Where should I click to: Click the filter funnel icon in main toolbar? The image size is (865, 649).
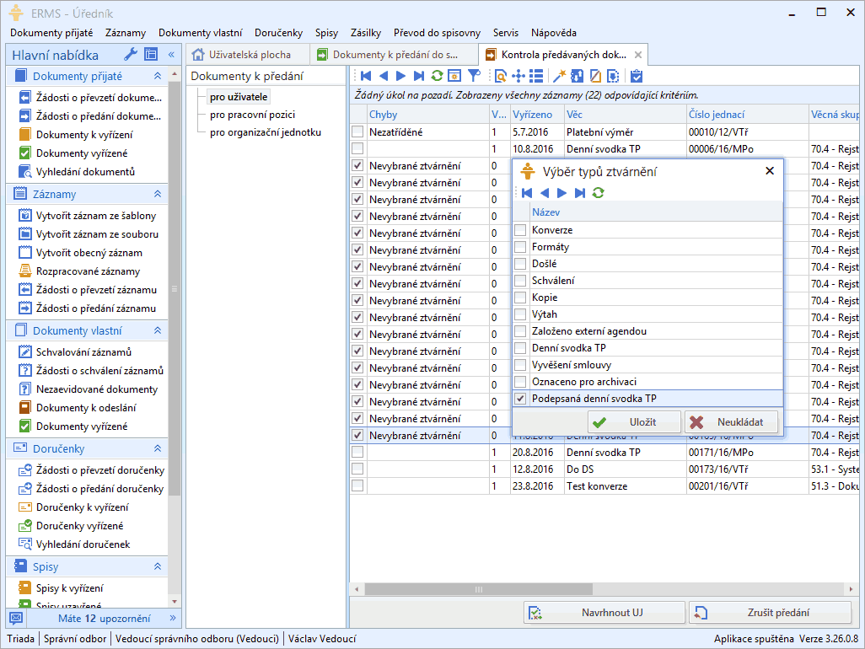(474, 76)
